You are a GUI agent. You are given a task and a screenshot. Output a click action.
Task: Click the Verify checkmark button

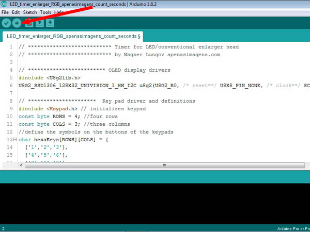(6, 23)
